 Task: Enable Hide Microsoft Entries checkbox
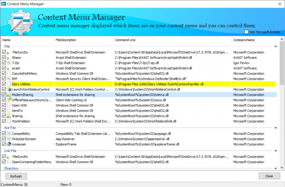(x=246, y=32)
